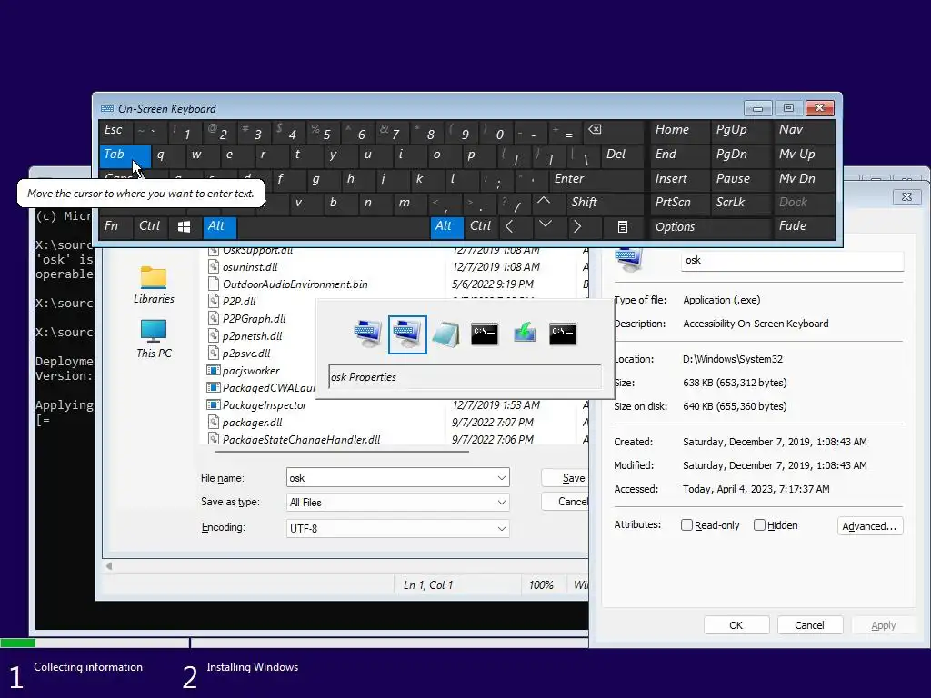
Task: Toggle the Shift key on keyboard
Action: coord(606,203)
